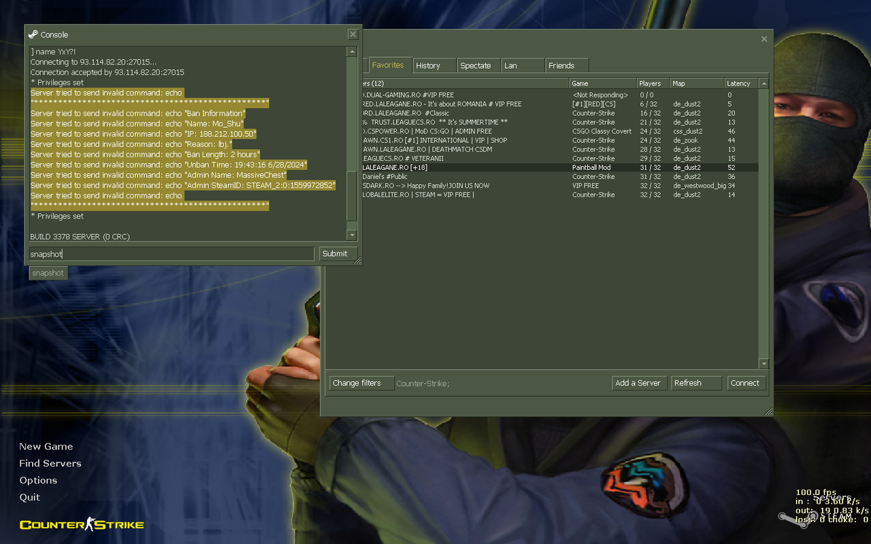Click the Add a Server button
This screenshot has width=871, height=544.
640,383
